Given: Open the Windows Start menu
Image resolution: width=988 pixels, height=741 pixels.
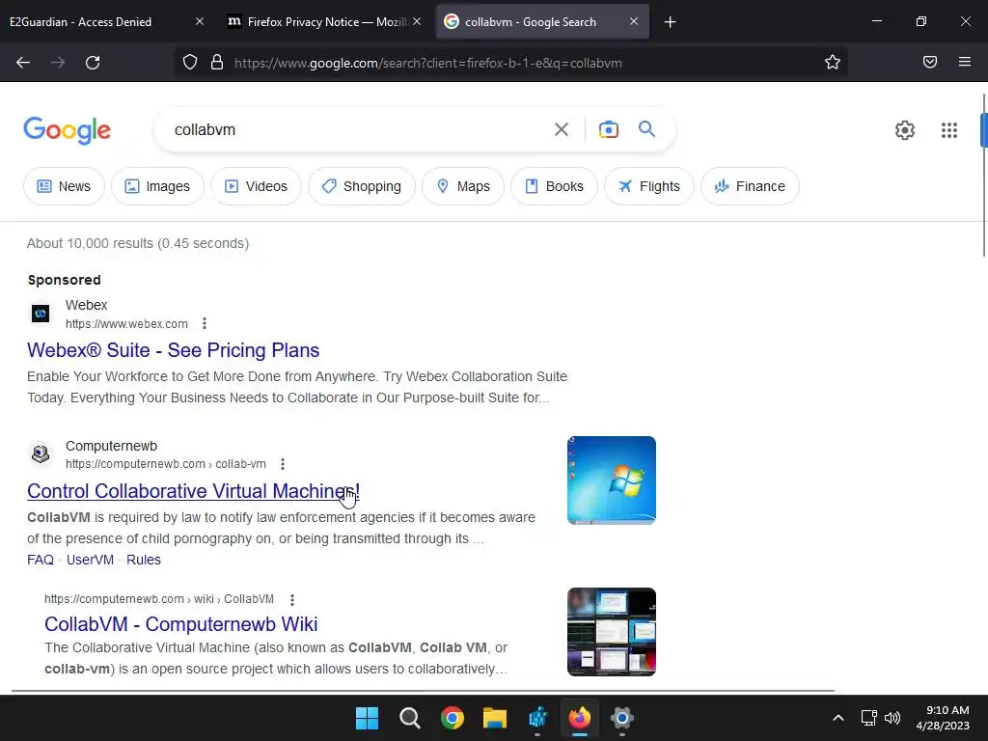Looking at the screenshot, I should point(368,718).
